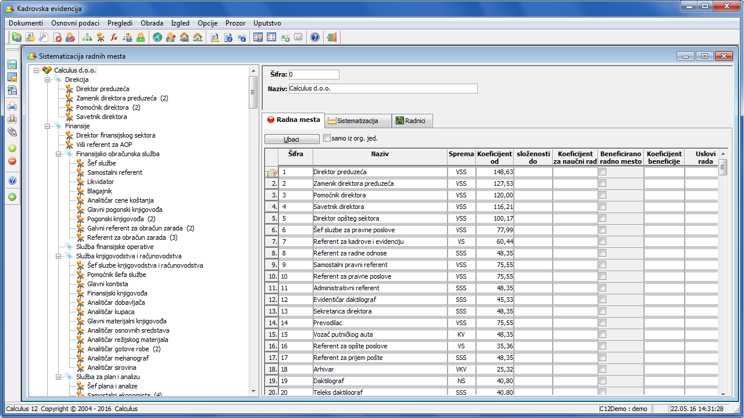
Task: Check Beneficirano box for Pomoćnik direktora row
Action: [603, 195]
